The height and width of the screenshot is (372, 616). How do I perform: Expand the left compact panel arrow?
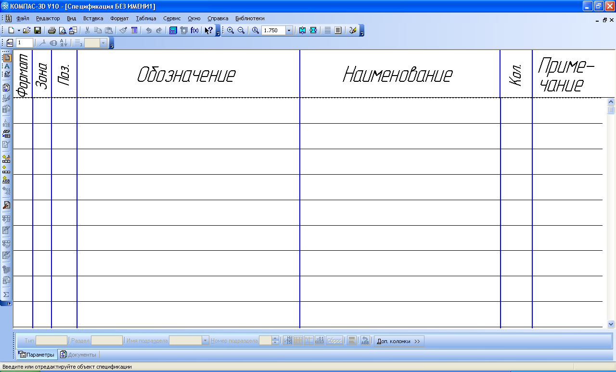click(9, 304)
